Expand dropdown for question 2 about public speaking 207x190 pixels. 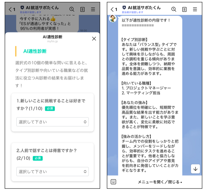[x=53, y=171]
